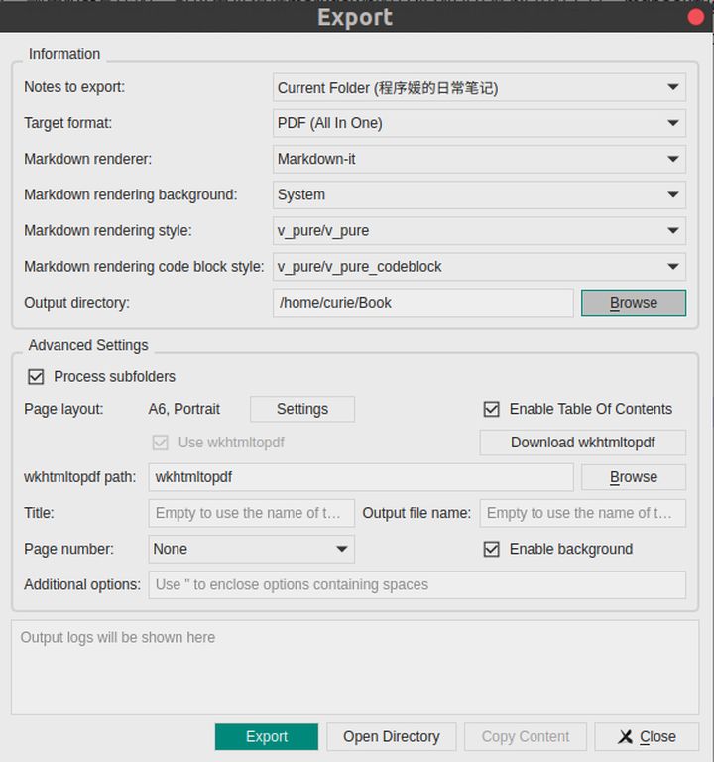Open page layout Settings

(x=302, y=409)
